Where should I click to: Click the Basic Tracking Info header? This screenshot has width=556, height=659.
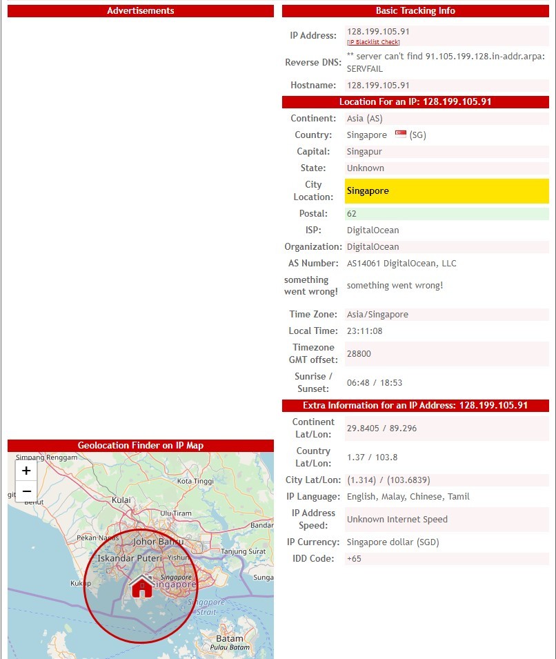(415, 11)
